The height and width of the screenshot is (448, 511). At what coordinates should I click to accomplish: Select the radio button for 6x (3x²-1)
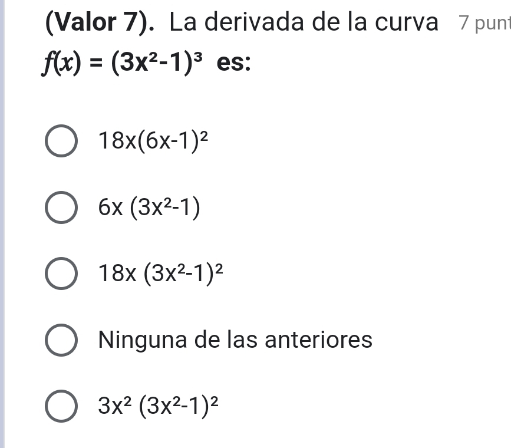click(61, 208)
